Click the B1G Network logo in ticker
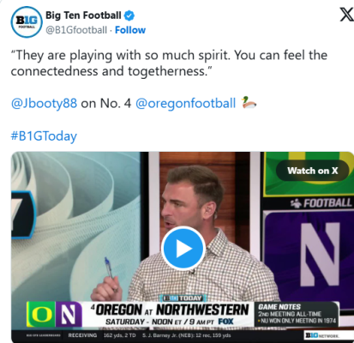This screenshot has width=354, height=343. pos(321,335)
